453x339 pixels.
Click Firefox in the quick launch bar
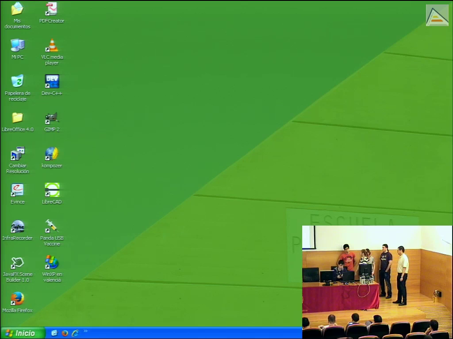65,333
